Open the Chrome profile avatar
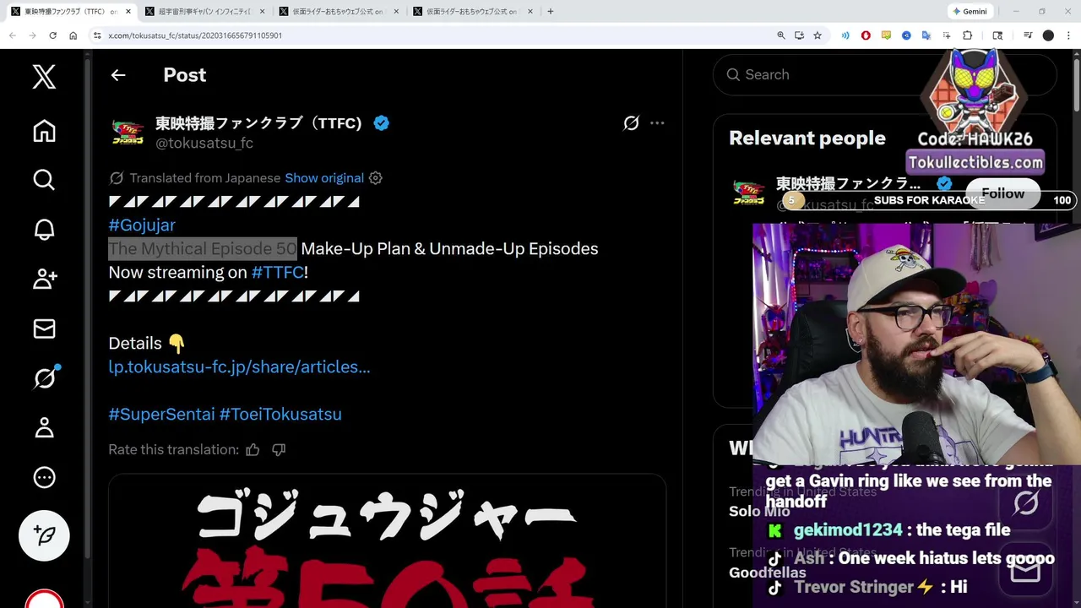The image size is (1081, 608). [x=1048, y=35]
